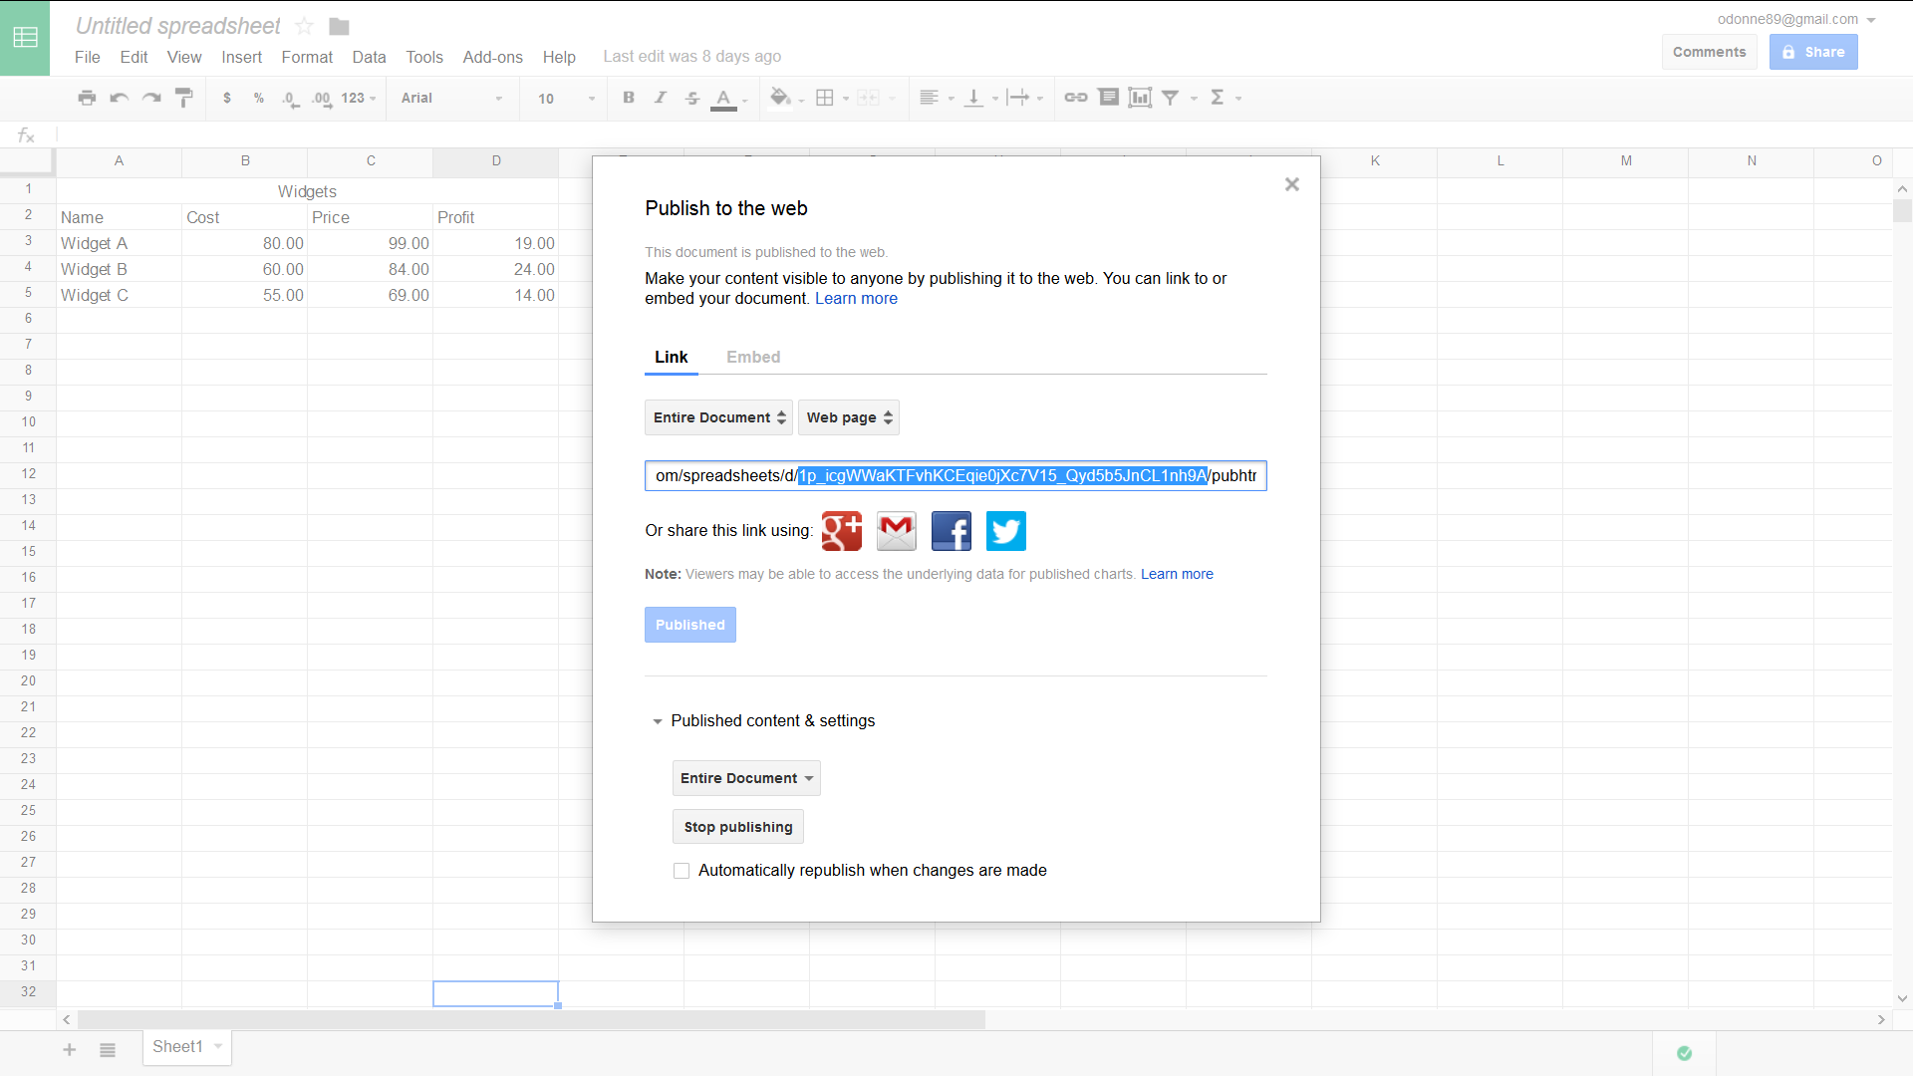The width and height of the screenshot is (1913, 1076).
Task: Format selection as currency
Action: (227, 98)
